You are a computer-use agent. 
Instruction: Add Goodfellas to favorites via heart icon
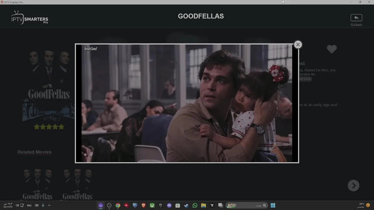(332, 49)
